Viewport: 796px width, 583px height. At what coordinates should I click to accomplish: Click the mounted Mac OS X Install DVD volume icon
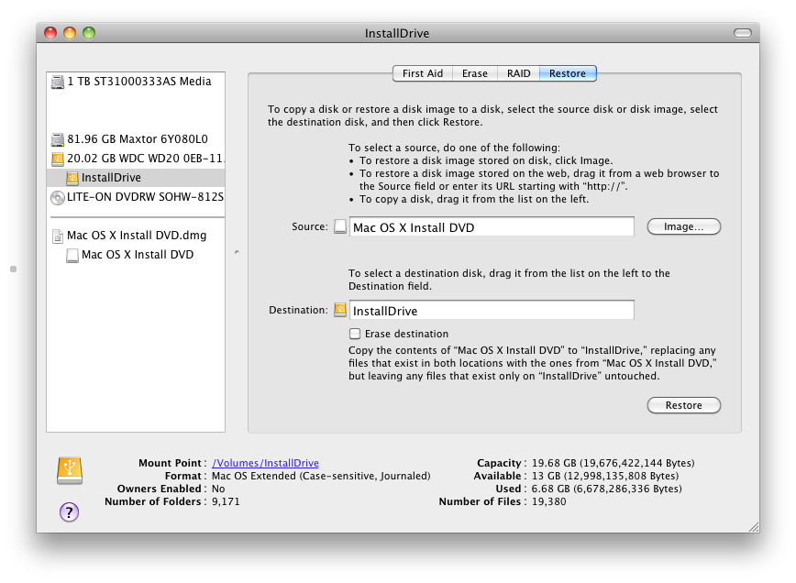click(x=72, y=255)
